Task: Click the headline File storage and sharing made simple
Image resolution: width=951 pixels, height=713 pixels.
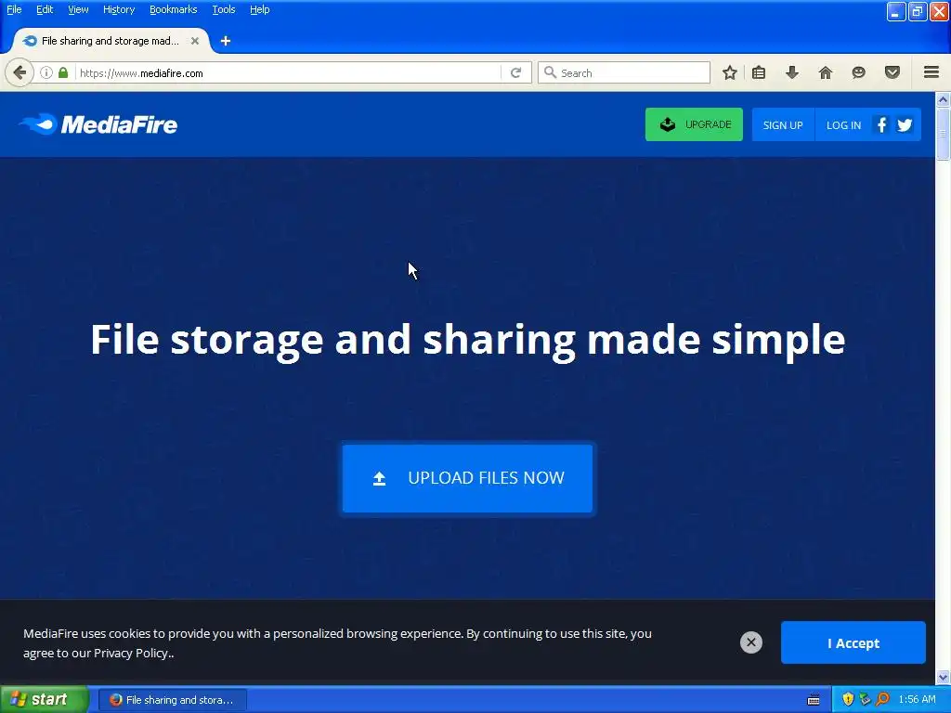Action: pos(468,340)
